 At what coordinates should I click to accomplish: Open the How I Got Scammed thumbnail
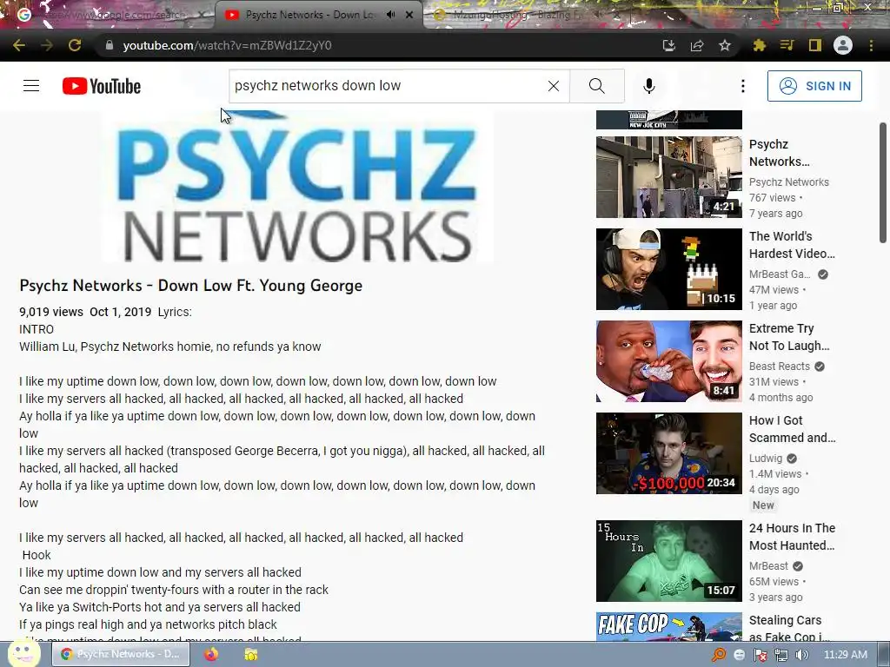point(668,453)
